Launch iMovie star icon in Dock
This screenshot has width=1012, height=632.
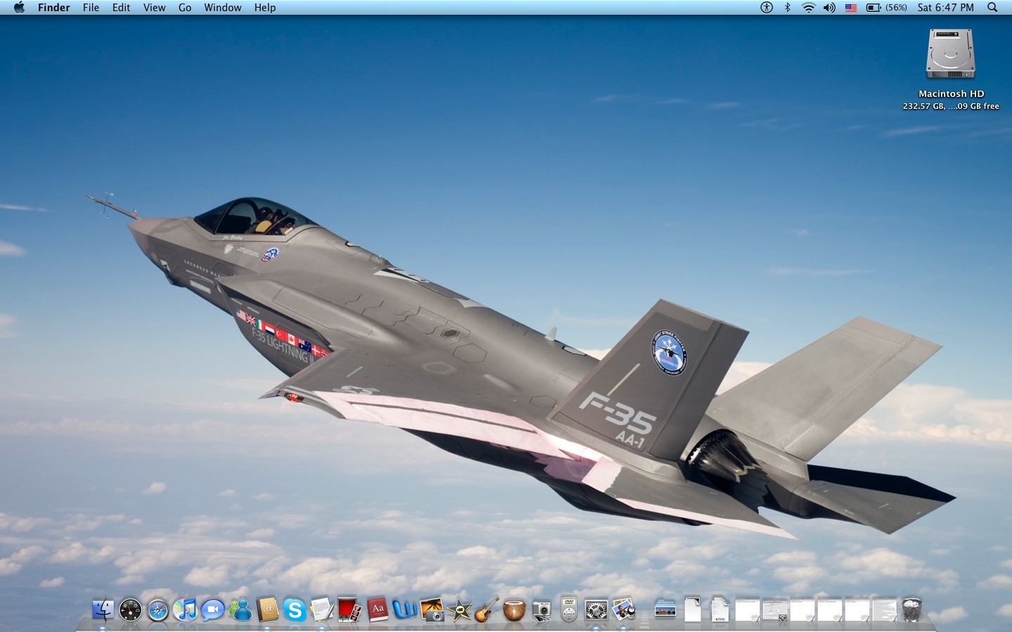[460, 610]
